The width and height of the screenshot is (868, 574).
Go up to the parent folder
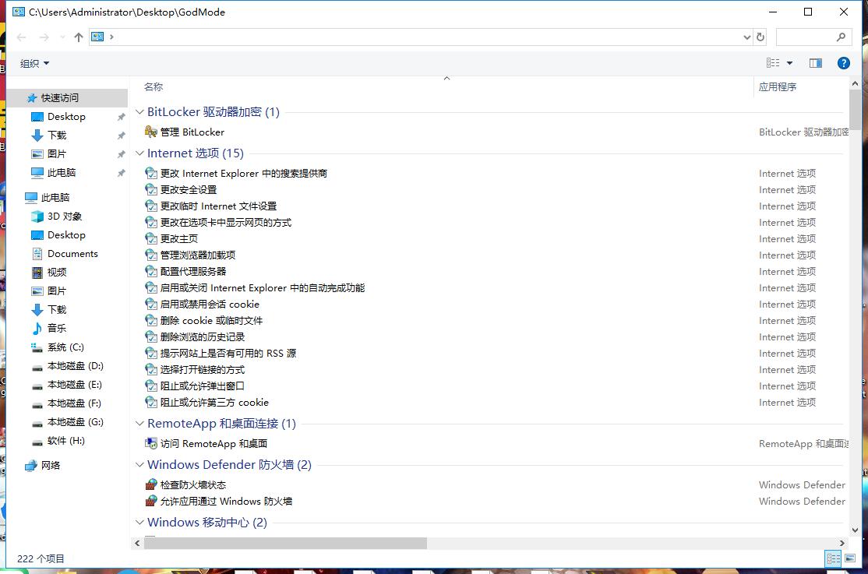79,37
